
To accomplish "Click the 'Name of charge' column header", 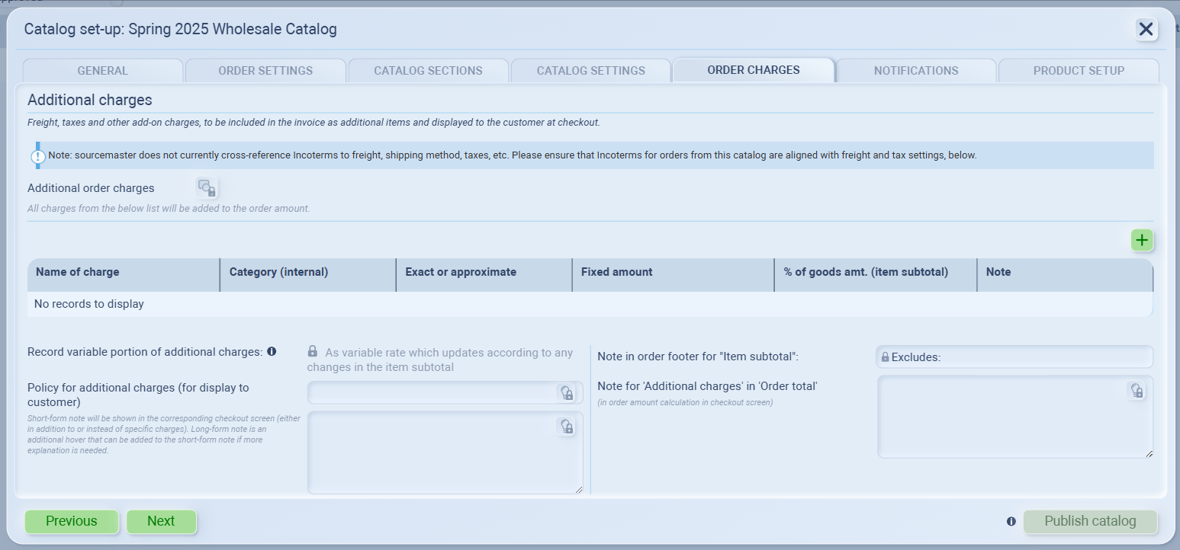I will [x=124, y=272].
